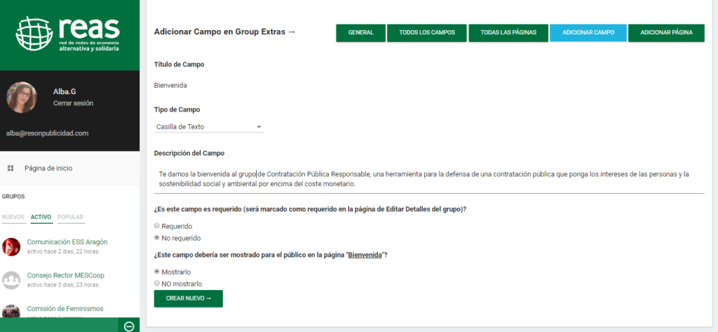Click the Página de inicio grid icon
This screenshot has width=718, height=332.
click(11, 168)
